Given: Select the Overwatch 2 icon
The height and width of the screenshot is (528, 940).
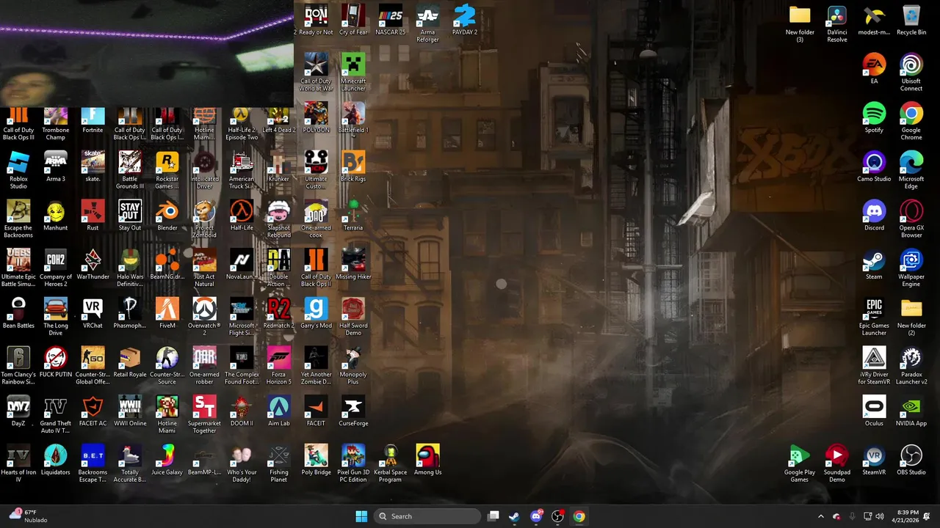Looking at the screenshot, I should (x=204, y=317).
